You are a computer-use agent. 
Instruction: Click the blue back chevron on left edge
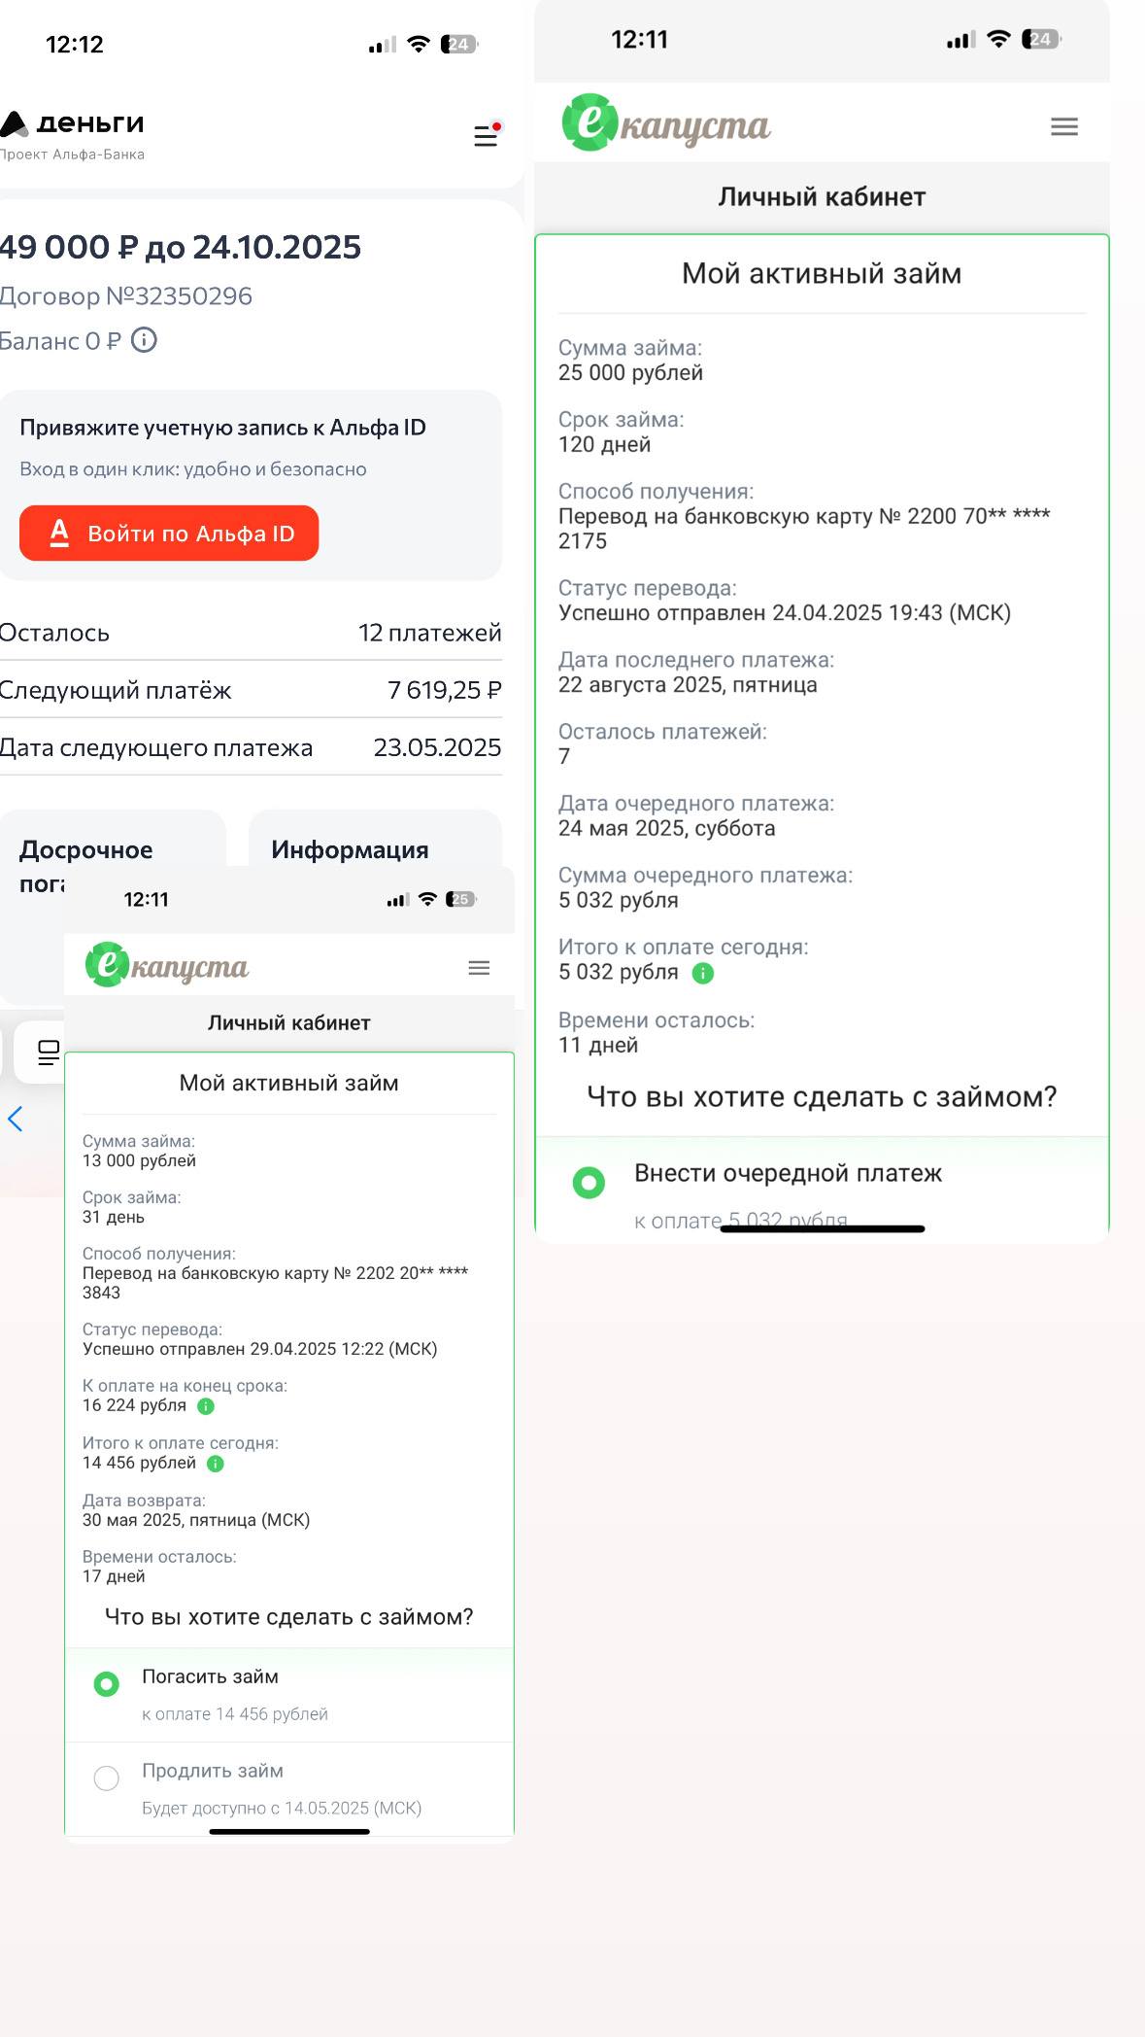click(x=16, y=1120)
